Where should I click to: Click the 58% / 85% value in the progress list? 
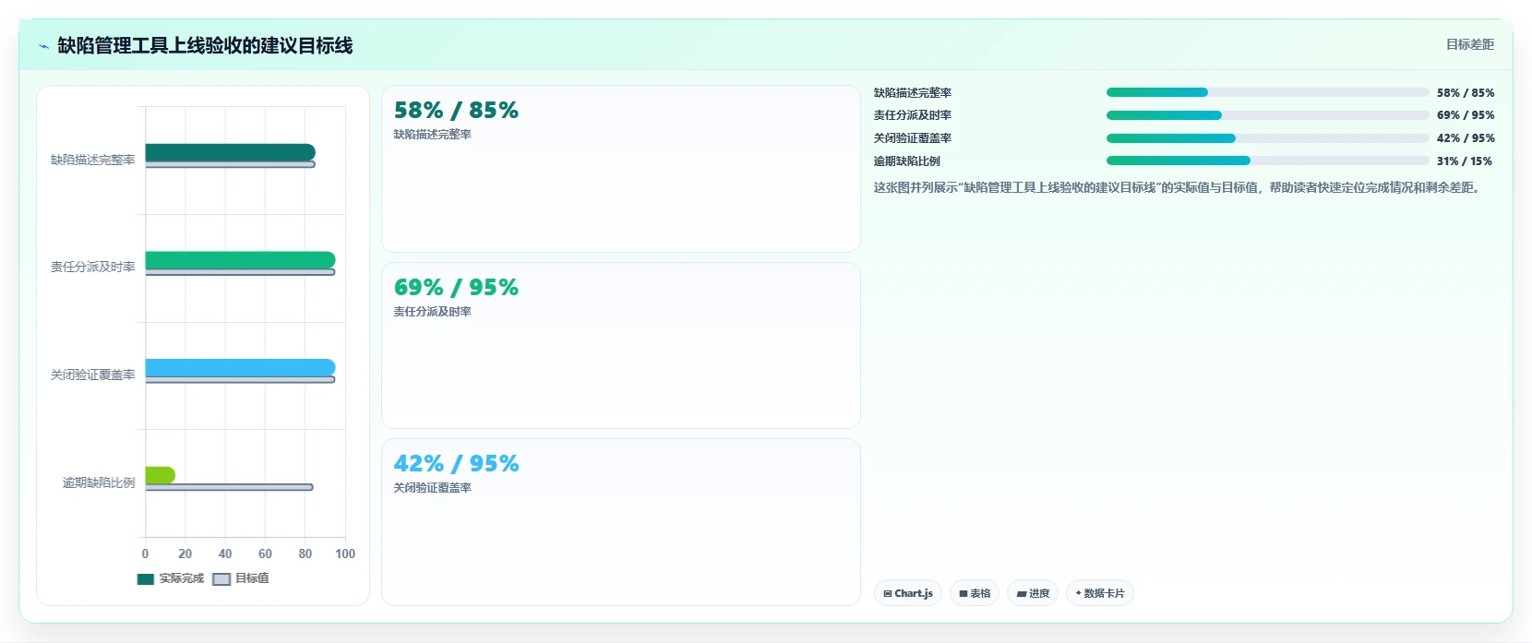click(x=1466, y=92)
